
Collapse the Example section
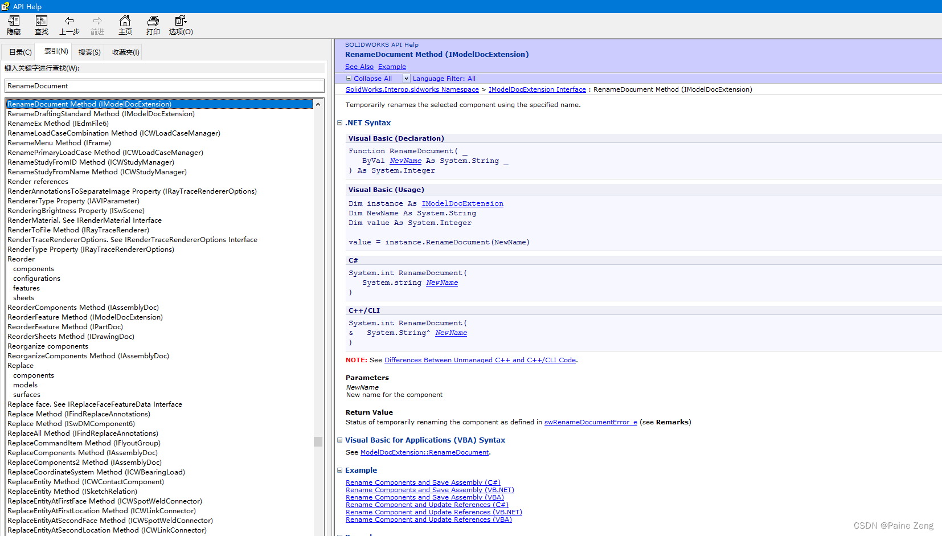point(340,470)
